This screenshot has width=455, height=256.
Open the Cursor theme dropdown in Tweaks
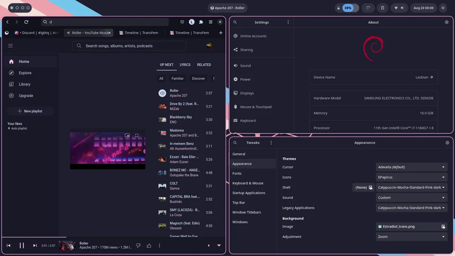411,167
